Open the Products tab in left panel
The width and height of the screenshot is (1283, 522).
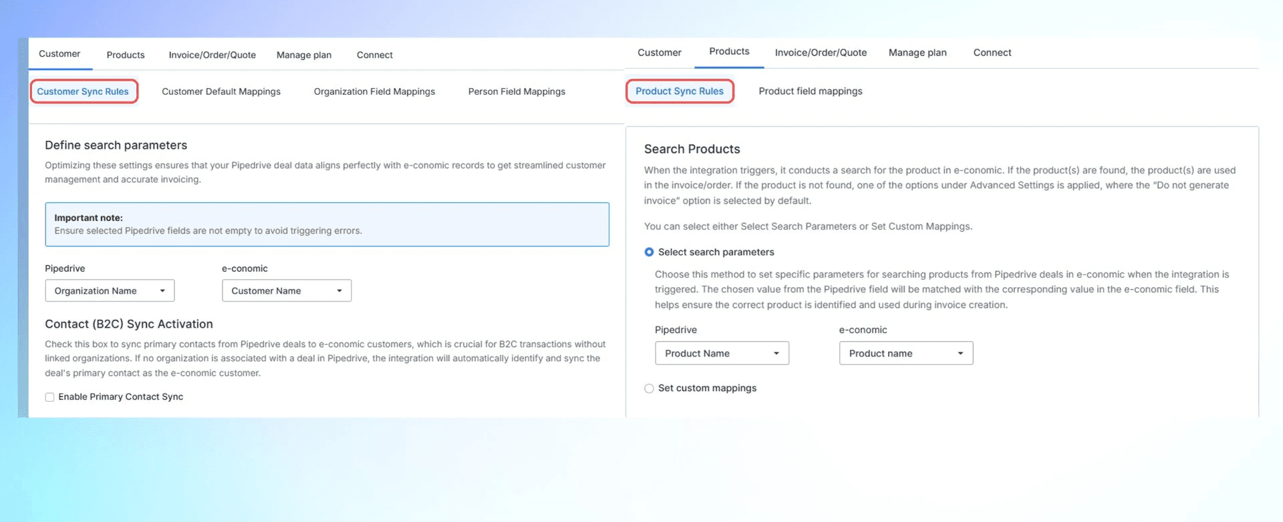[x=126, y=55]
